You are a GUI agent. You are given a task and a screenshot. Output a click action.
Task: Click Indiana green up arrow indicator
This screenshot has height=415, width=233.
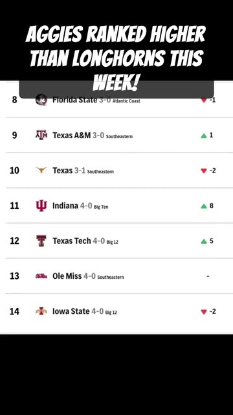click(204, 206)
